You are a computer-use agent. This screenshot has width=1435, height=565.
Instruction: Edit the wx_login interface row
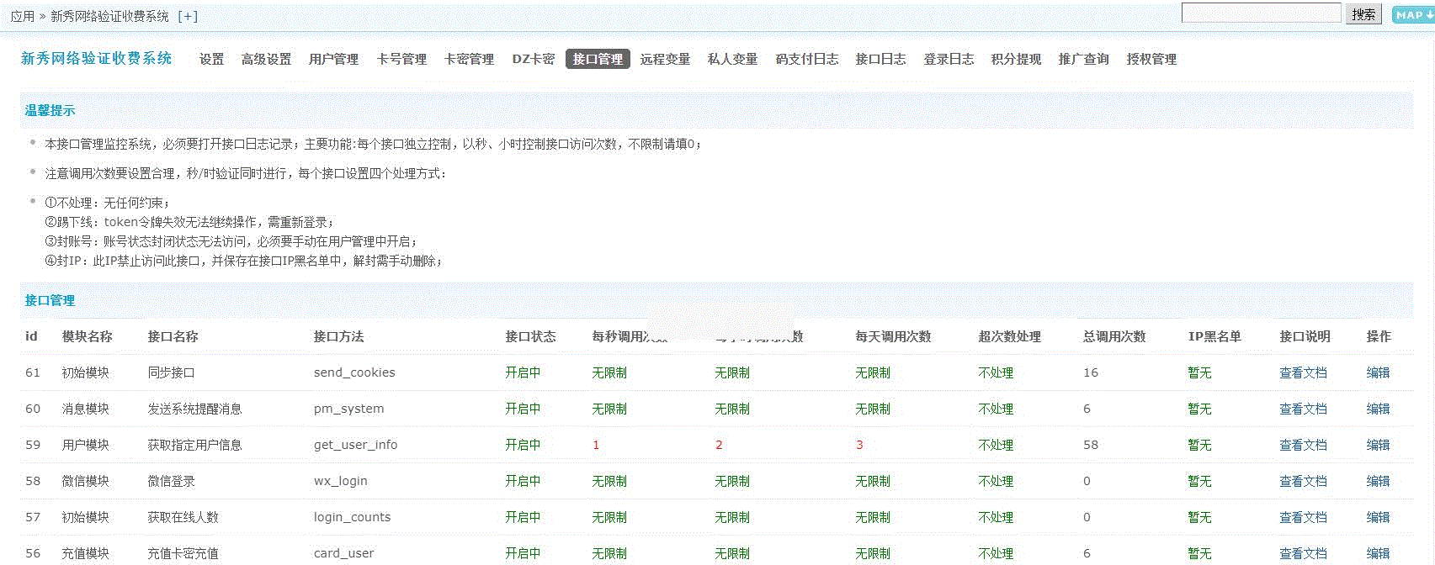click(x=1378, y=481)
